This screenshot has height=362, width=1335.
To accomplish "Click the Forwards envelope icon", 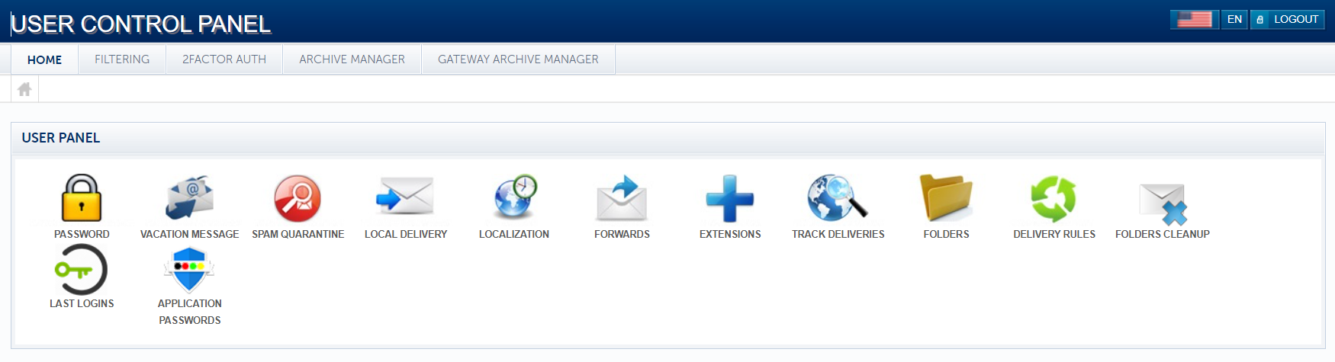I will (x=622, y=198).
